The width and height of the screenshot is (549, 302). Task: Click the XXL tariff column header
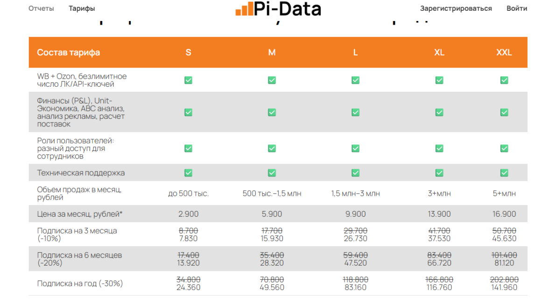504,53
